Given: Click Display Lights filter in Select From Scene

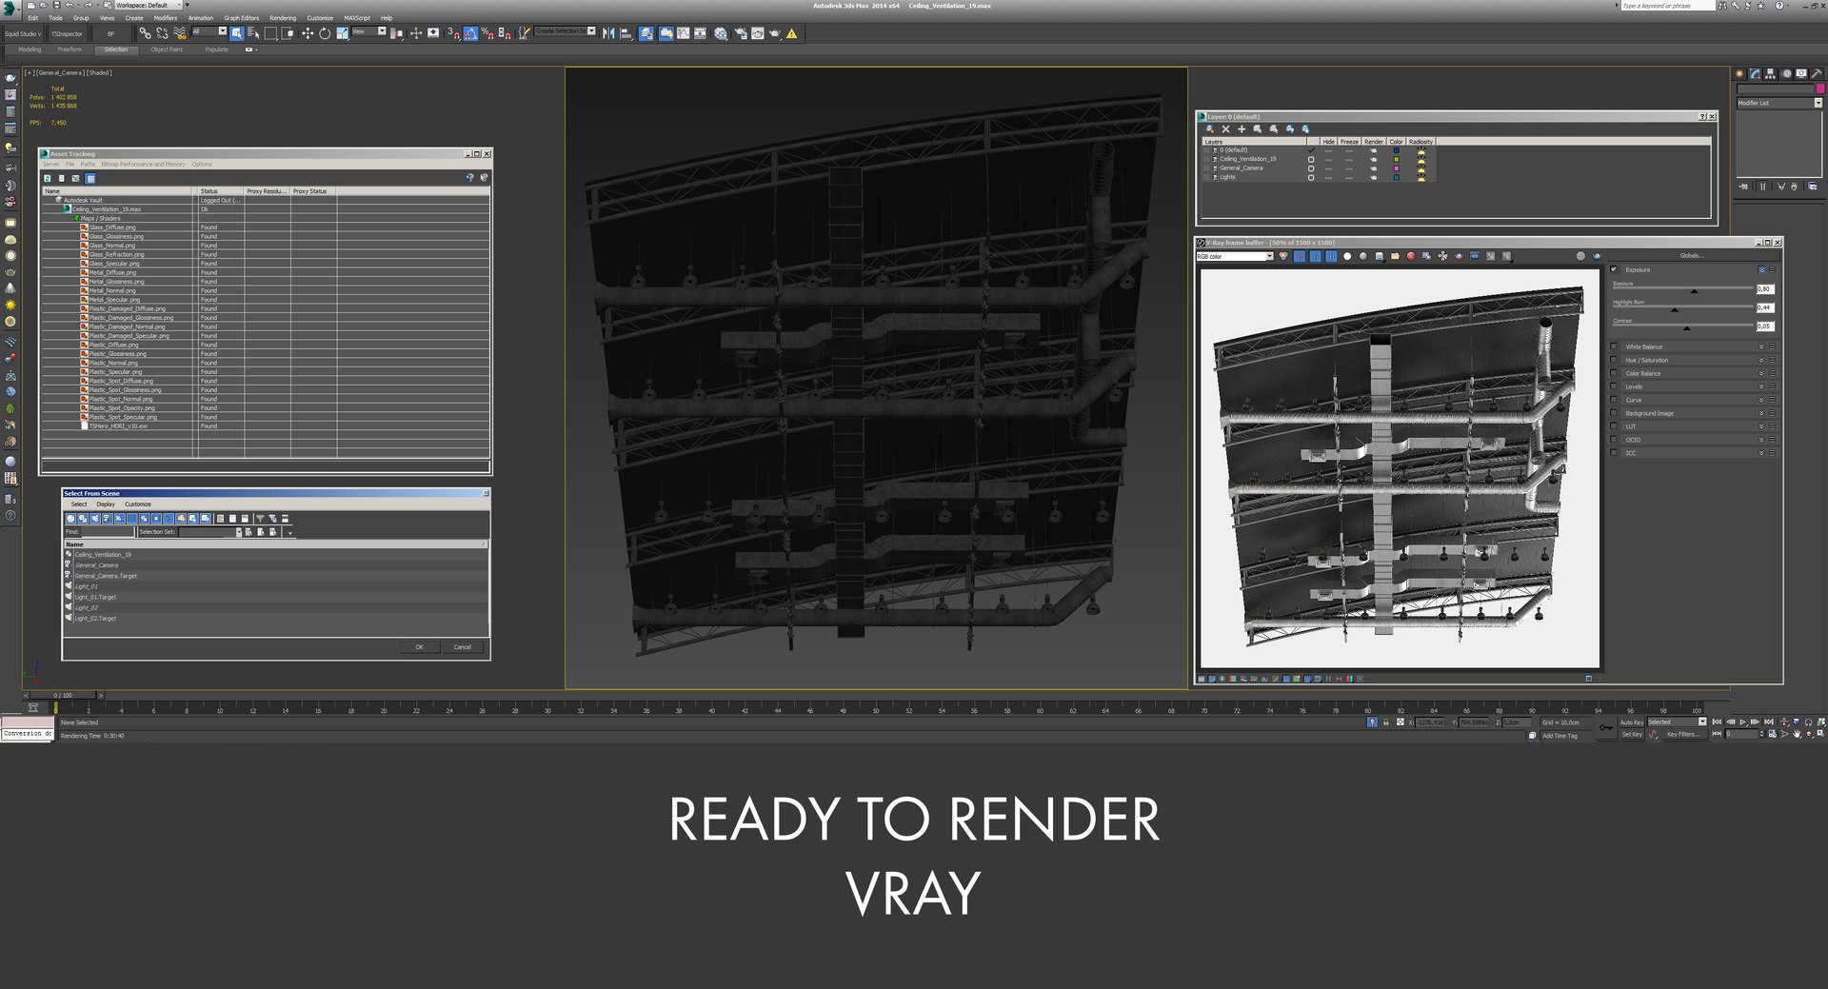Looking at the screenshot, I should point(95,519).
